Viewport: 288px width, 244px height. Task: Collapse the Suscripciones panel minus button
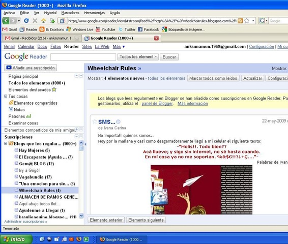(77, 136)
